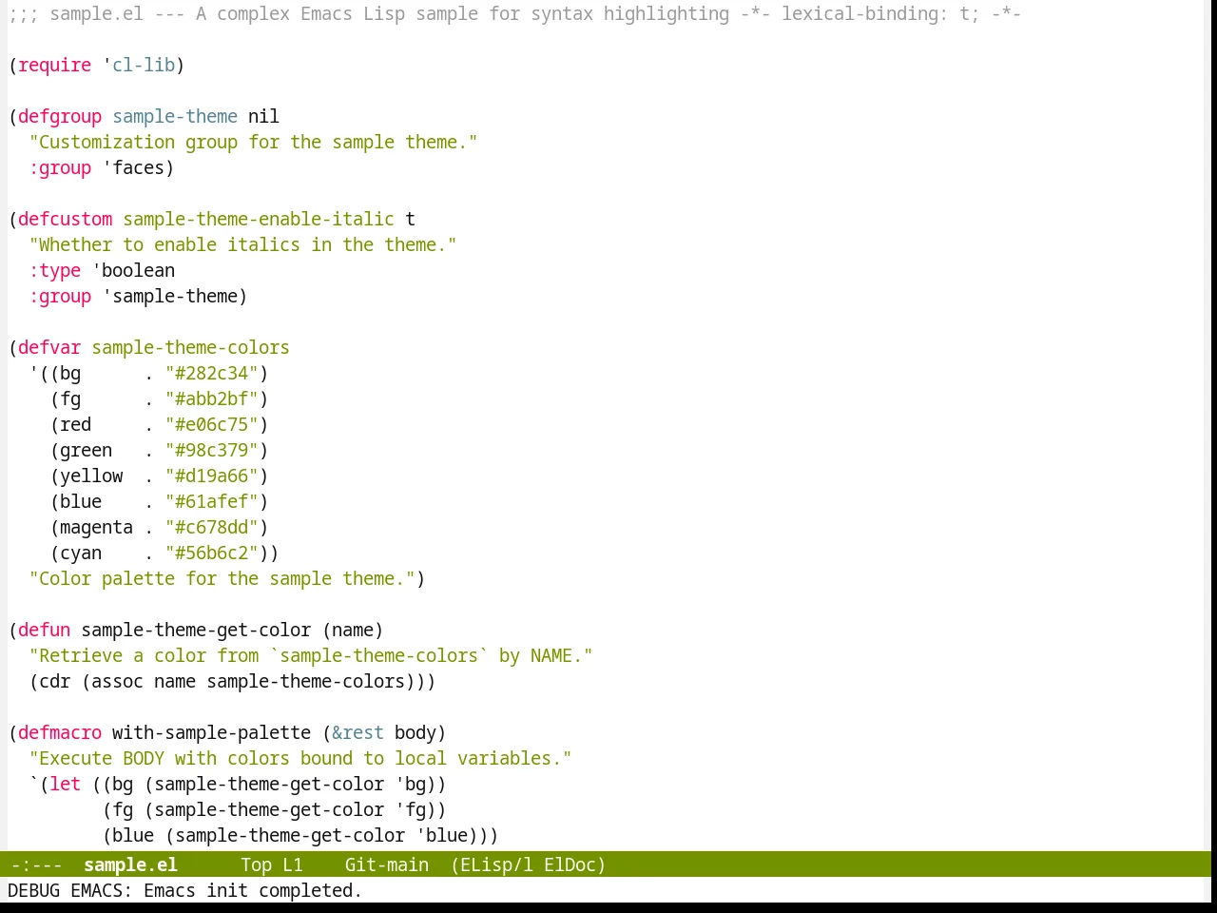The height and width of the screenshot is (913, 1217).
Task: Click the string "Execute BODY with colors bound to local variables."
Action: coord(300,758)
